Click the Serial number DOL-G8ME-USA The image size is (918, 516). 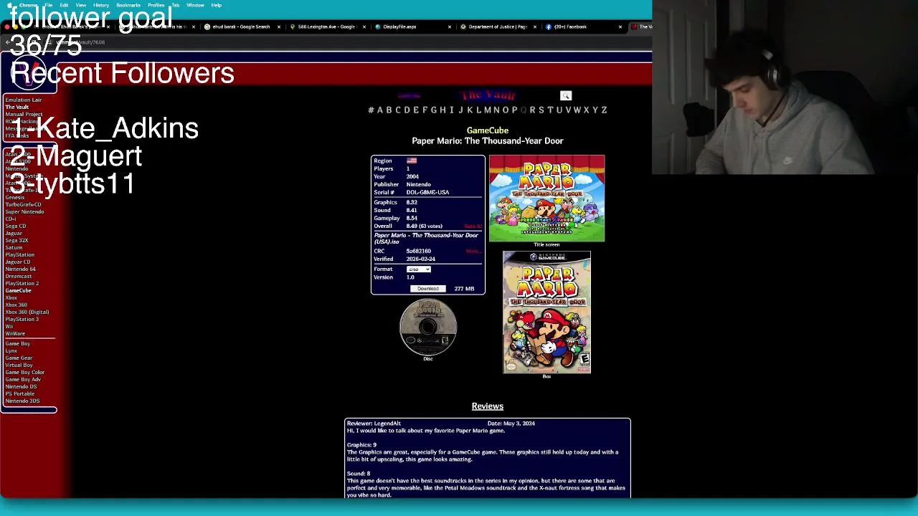tap(427, 192)
